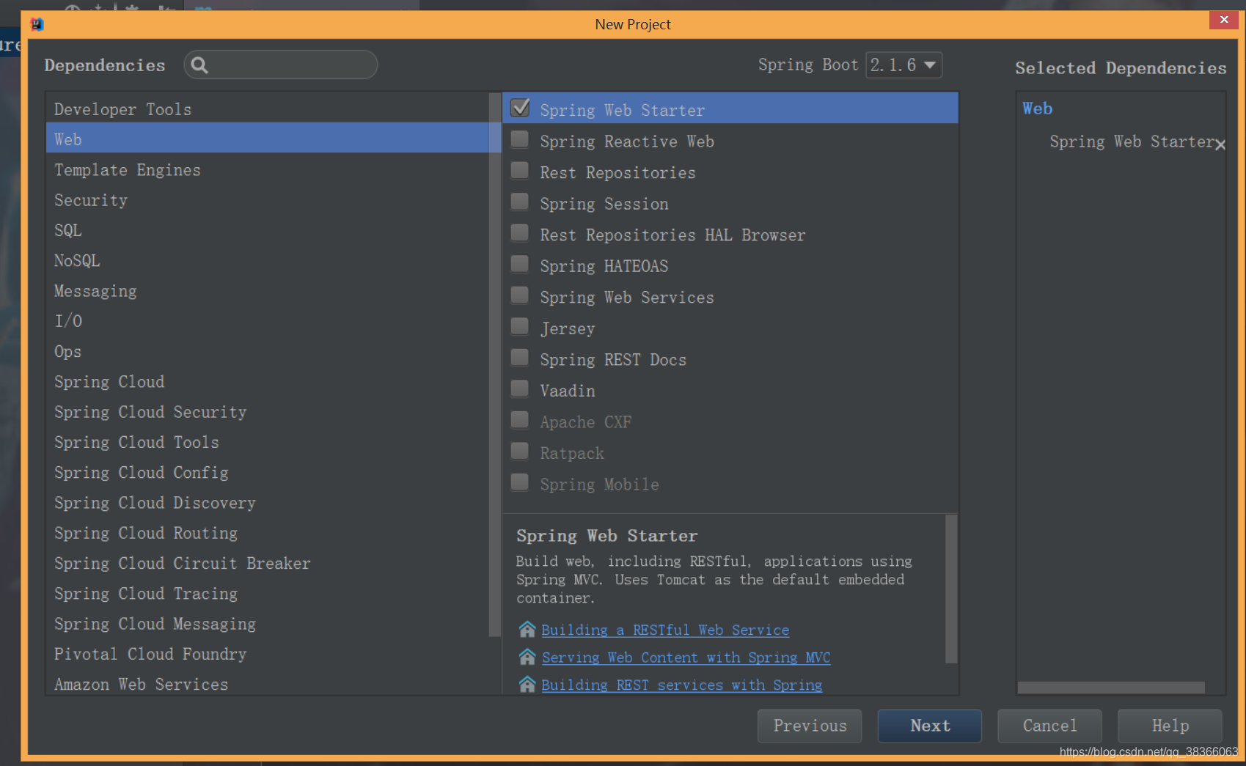This screenshot has height=766, width=1246.
Task: Select the Web category in the list
Action: click(267, 139)
